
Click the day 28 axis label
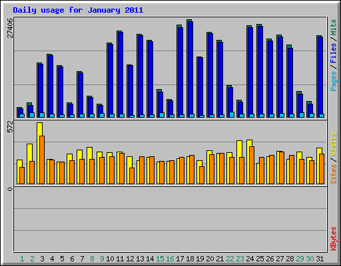click(x=290, y=259)
